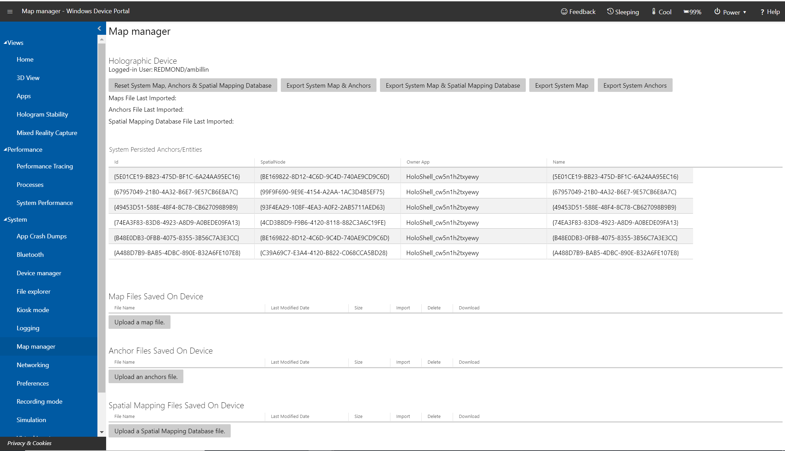Click the Export System Map & Spatial Mapping Database icon

[x=452, y=85]
